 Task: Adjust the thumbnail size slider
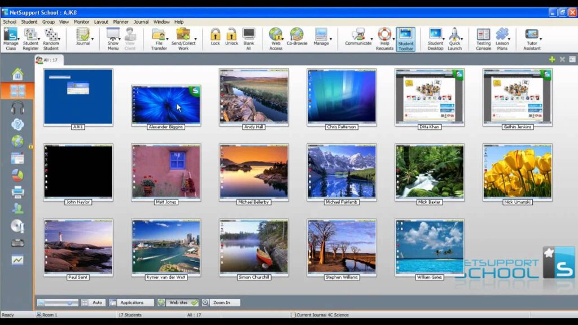(x=69, y=303)
